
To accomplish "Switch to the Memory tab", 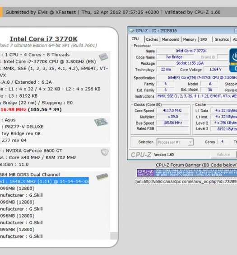I will [190, 39].
